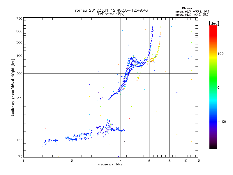Click the '10' frequency axis label
The image size is (233, 175).
point(185,161)
